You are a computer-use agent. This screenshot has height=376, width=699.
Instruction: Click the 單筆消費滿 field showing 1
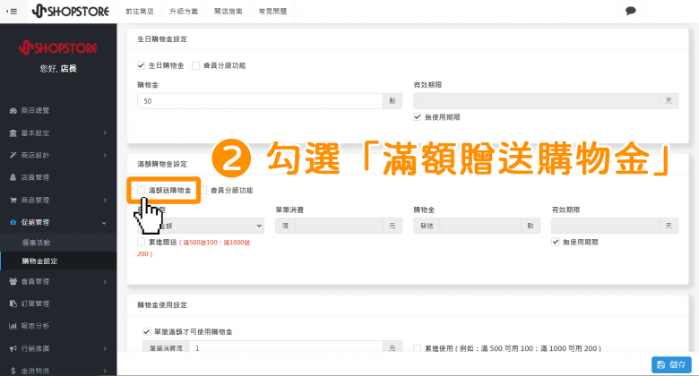[286, 348]
